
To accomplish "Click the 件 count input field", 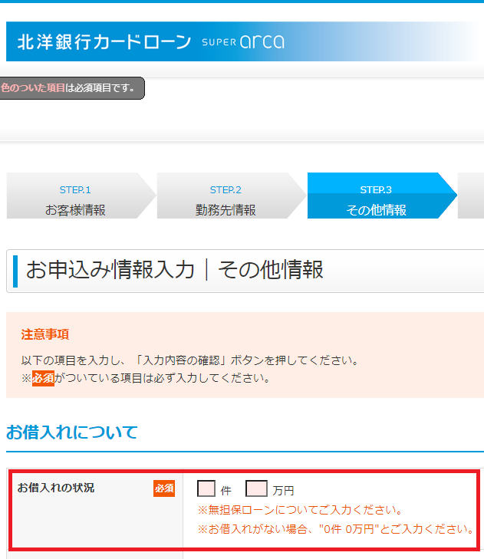I will tap(206, 488).
